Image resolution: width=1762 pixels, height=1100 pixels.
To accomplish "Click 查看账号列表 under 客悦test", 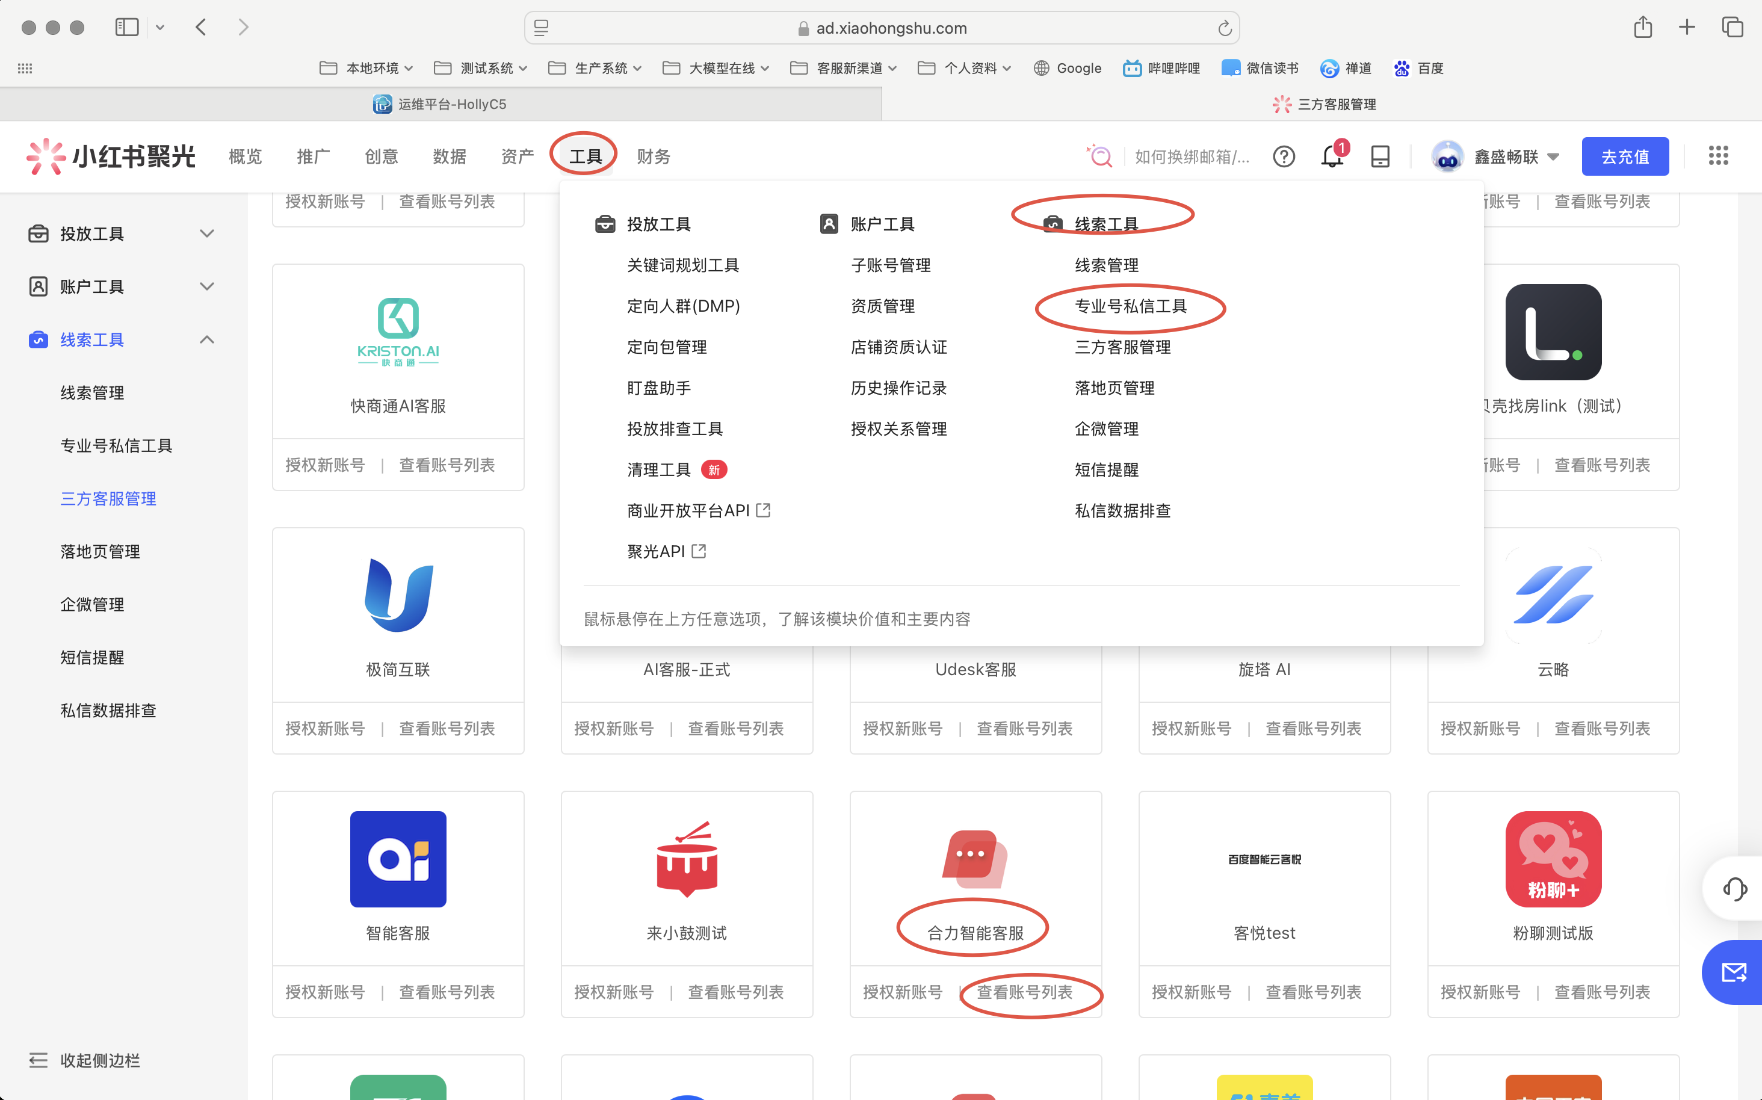I will click(x=1313, y=992).
